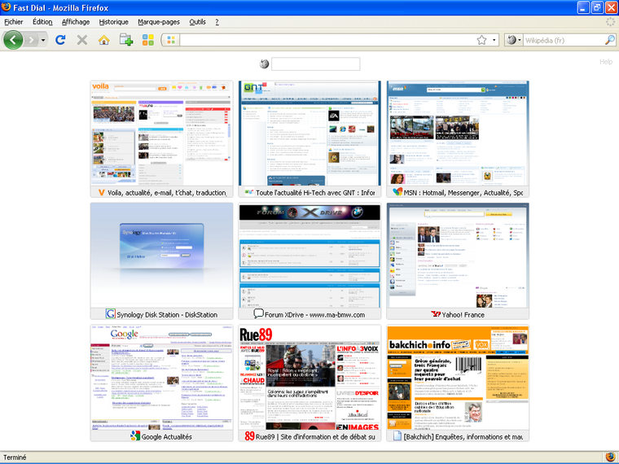Bookmark this page with the star icon

481,40
